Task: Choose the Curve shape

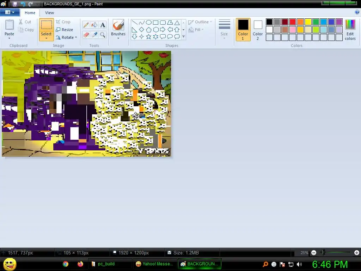Action: pyautogui.click(x=142, y=23)
